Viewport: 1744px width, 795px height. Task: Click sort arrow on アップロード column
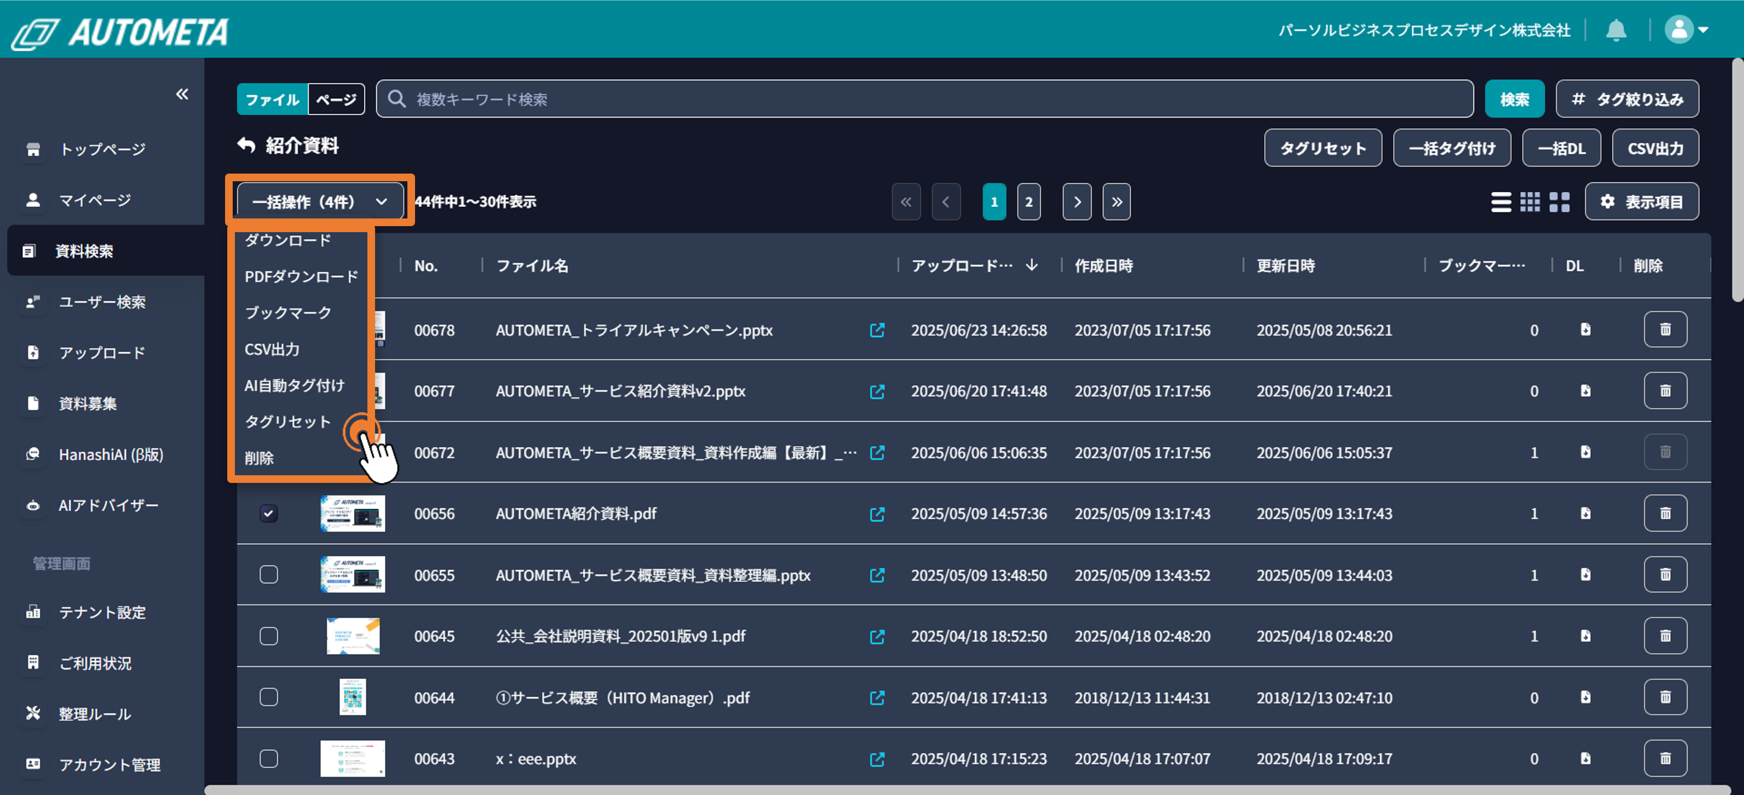click(x=1031, y=265)
